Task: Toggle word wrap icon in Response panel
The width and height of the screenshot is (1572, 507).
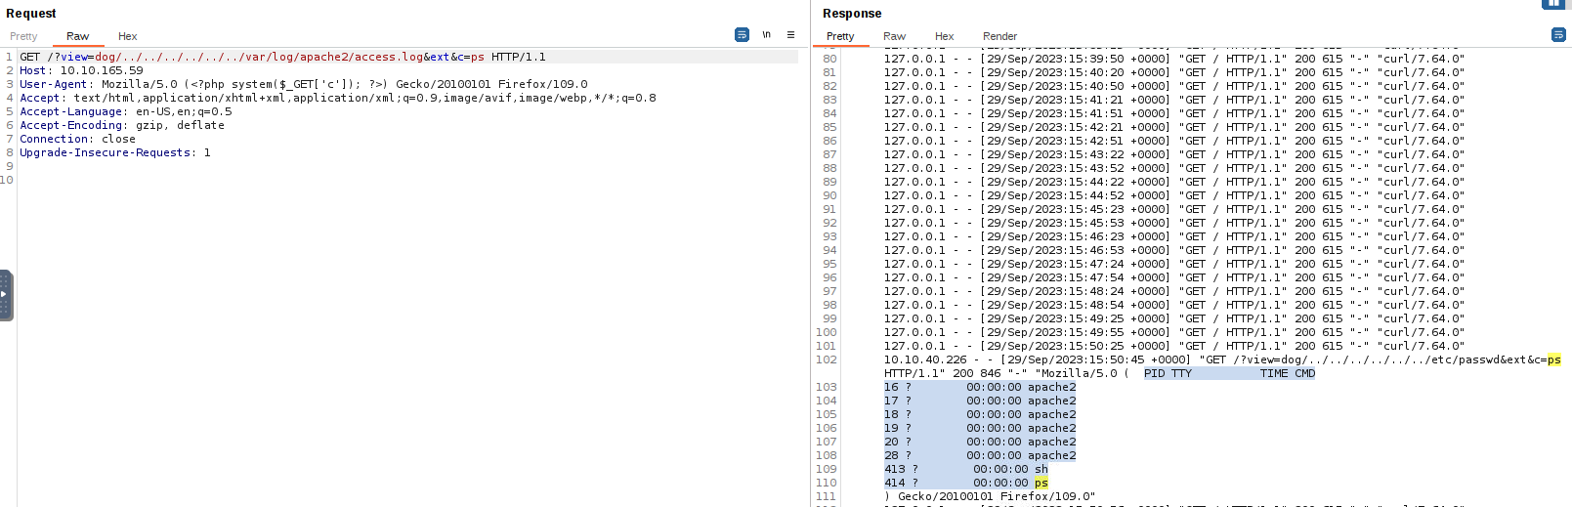Action: (x=1558, y=35)
